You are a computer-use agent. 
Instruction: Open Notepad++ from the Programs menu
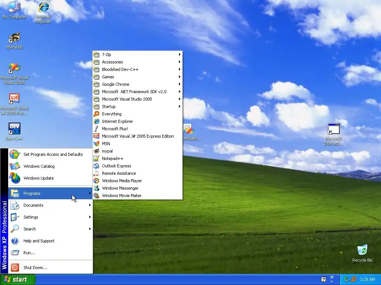[138, 158]
